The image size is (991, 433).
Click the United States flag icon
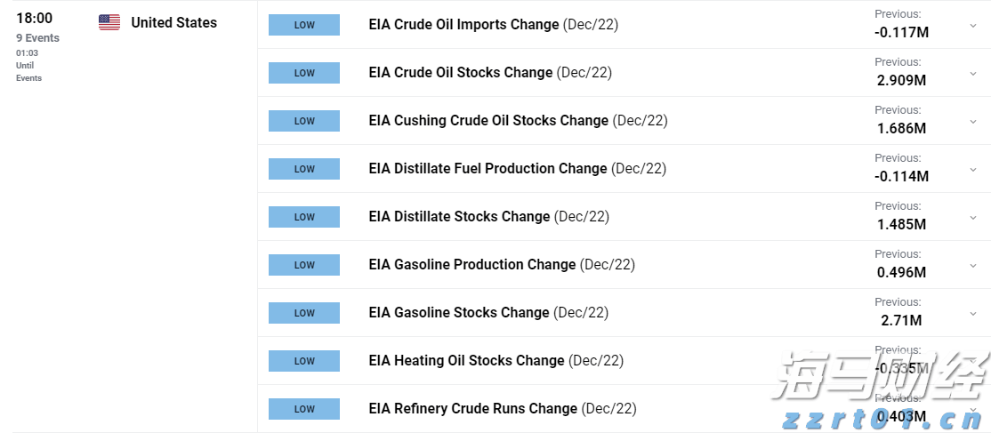[109, 23]
